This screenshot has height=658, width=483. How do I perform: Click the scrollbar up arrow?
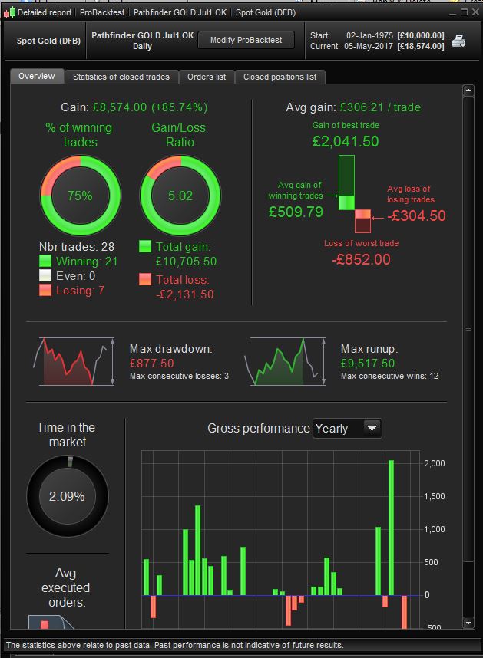pyautogui.click(x=468, y=90)
